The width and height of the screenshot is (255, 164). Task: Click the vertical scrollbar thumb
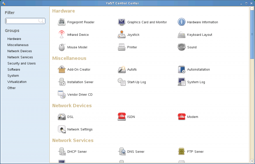252,34
